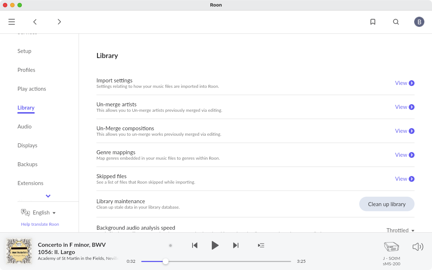
Task: Open the volume speaker control
Action: 418,247
